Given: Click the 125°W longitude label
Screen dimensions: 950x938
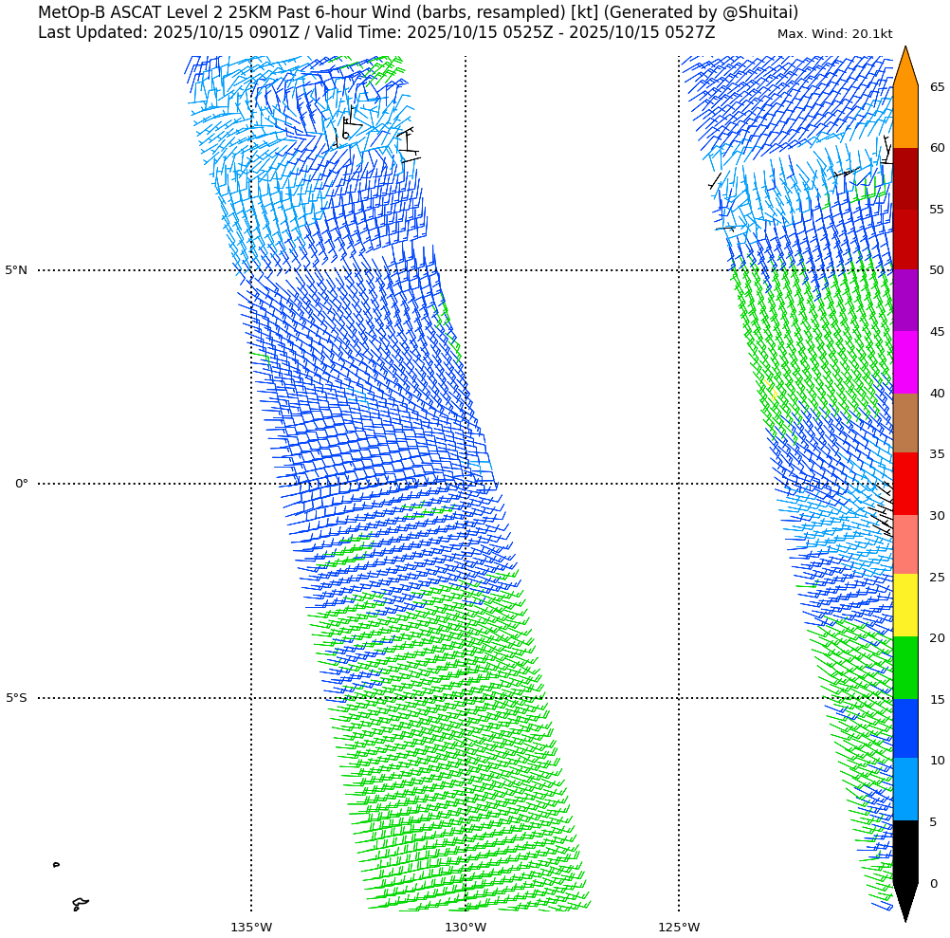Looking at the screenshot, I should pos(679,927).
